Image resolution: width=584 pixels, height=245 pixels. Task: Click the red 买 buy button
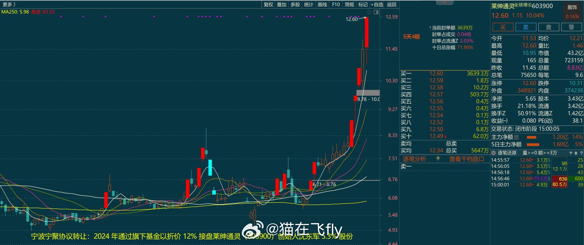pyautogui.click(x=503, y=27)
